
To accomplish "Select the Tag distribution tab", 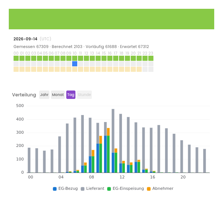I will point(71,95).
